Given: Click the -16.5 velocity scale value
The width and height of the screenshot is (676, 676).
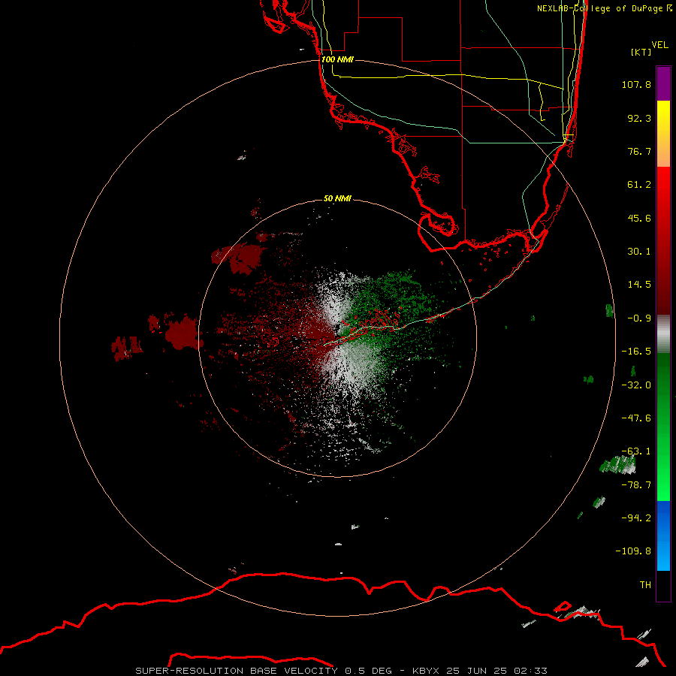Looking at the screenshot, I should 636,352.
